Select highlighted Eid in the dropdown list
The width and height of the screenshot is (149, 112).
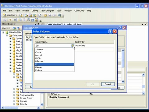tap(54, 64)
